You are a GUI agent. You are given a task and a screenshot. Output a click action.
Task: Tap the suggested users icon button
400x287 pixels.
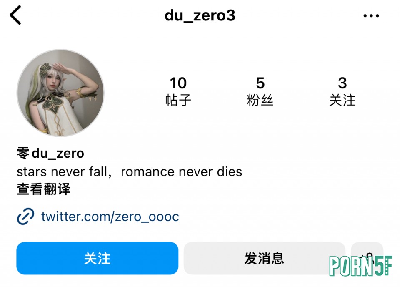367,258
